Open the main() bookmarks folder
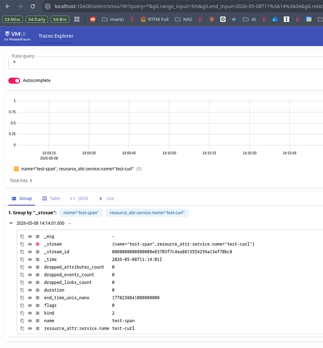 [113, 19]
